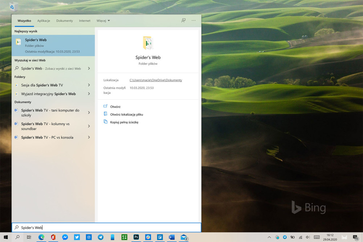
Task: Open Trello from the taskbar
Action: pyautogui.click(x=160, y=237)
